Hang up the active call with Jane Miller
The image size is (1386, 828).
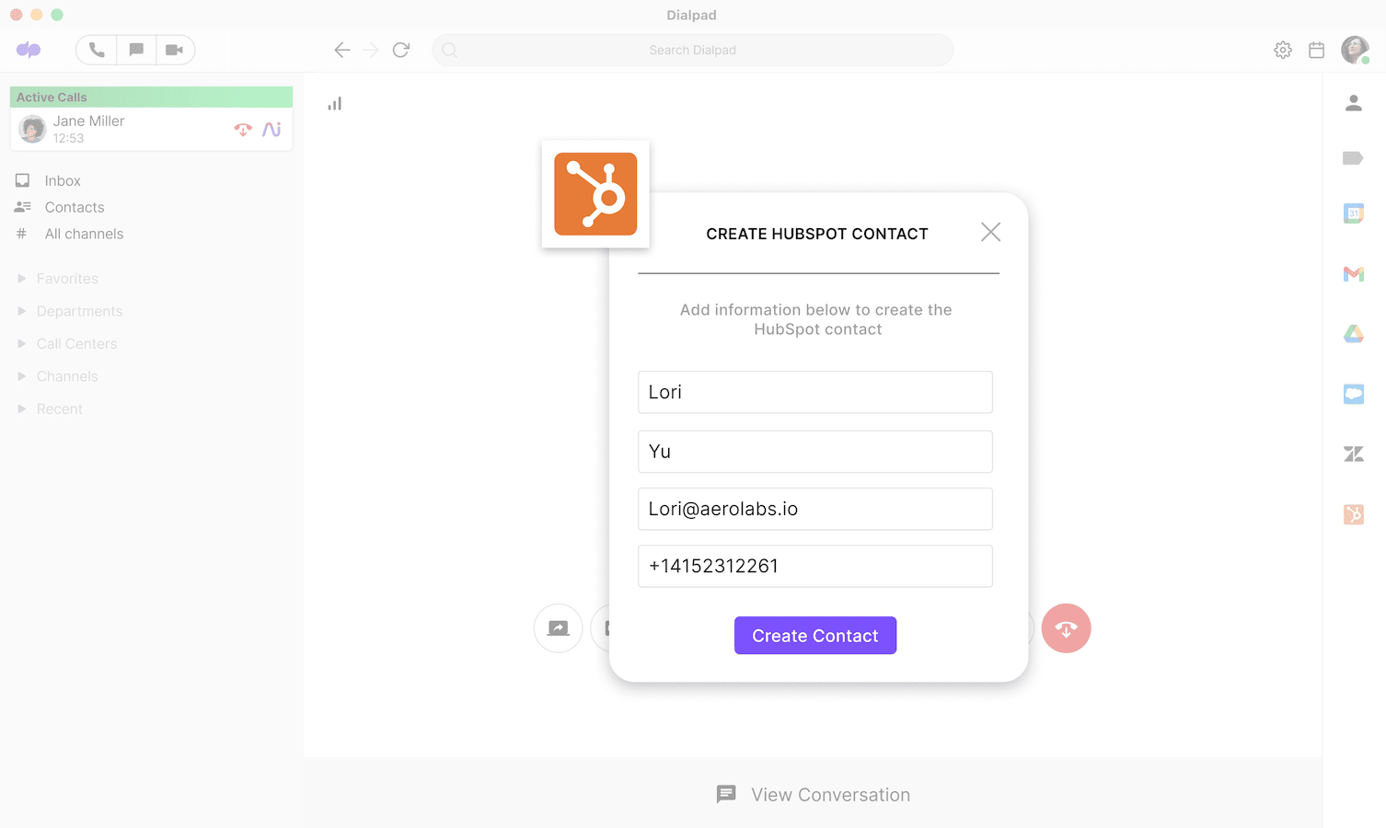[x=242, y=129]
